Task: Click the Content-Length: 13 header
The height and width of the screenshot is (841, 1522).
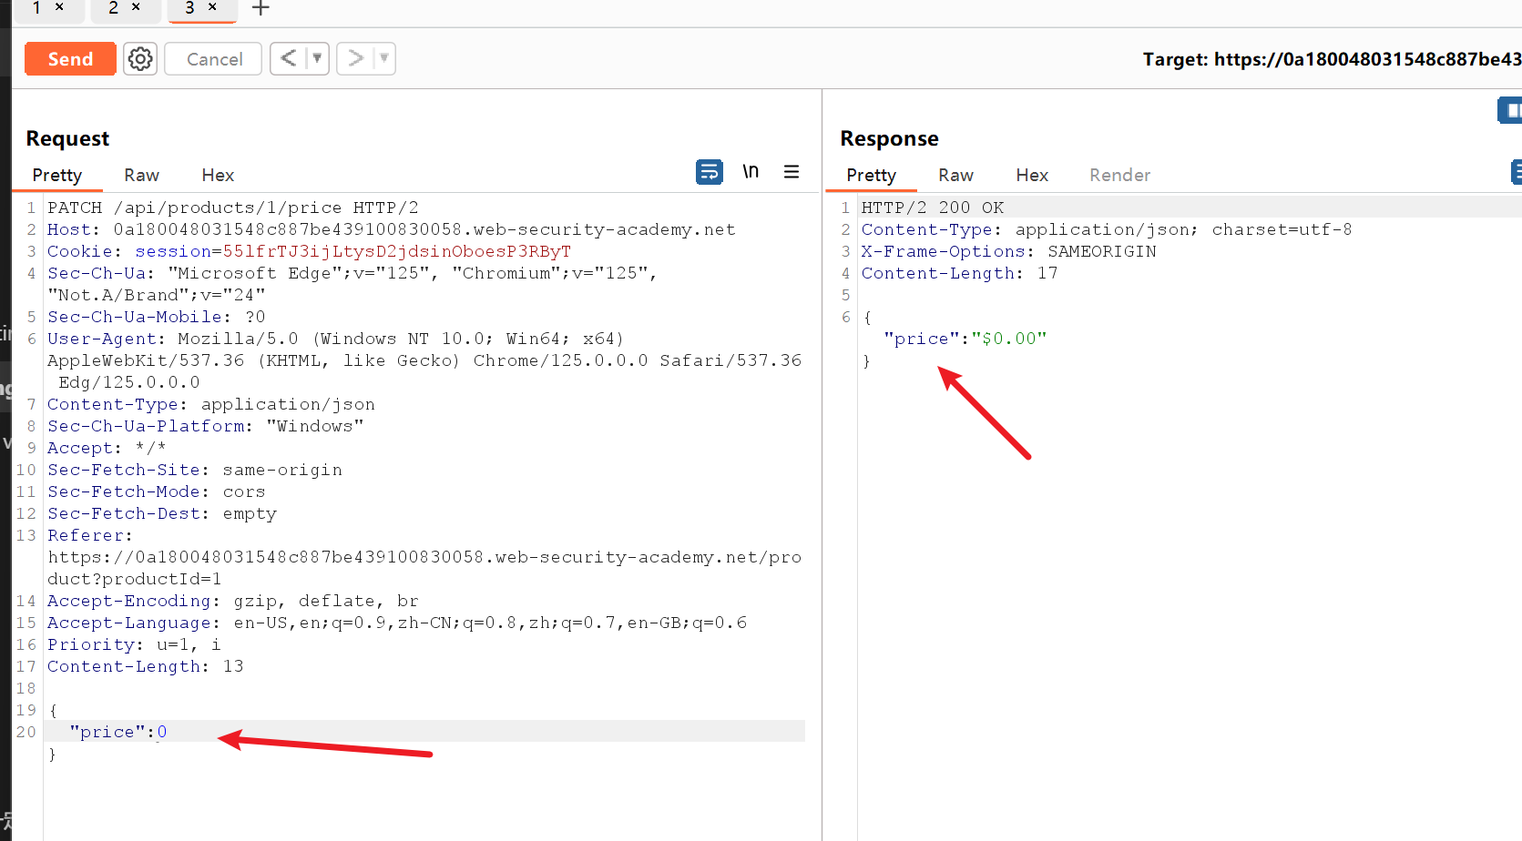Action: pos(146,666)
